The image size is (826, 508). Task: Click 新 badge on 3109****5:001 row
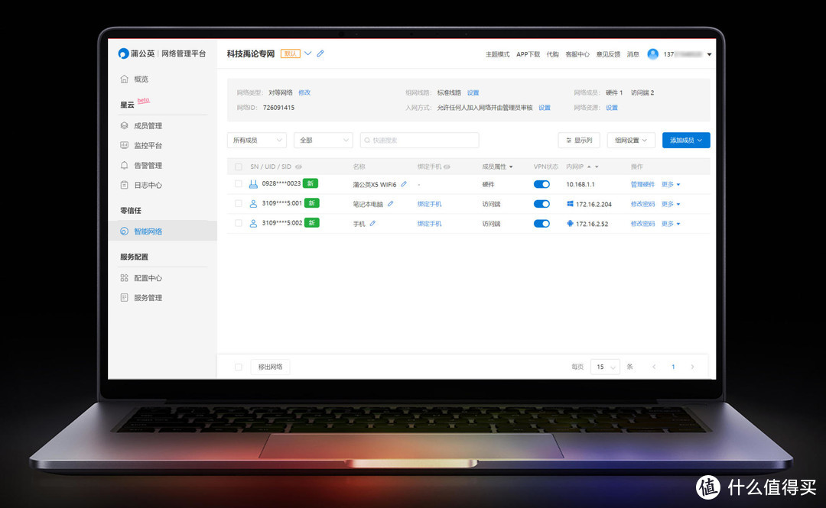tap(312, 202)
